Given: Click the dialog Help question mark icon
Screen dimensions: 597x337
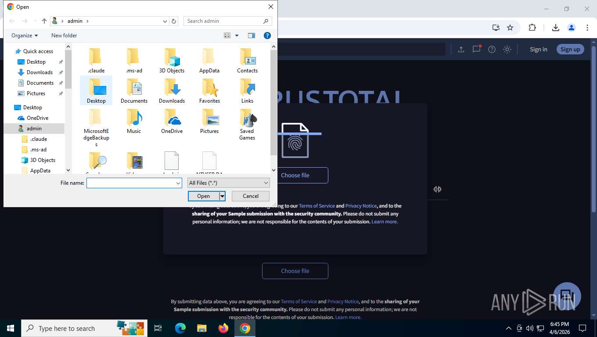Looking at the screenshot, I should click(x=267, y=36).
